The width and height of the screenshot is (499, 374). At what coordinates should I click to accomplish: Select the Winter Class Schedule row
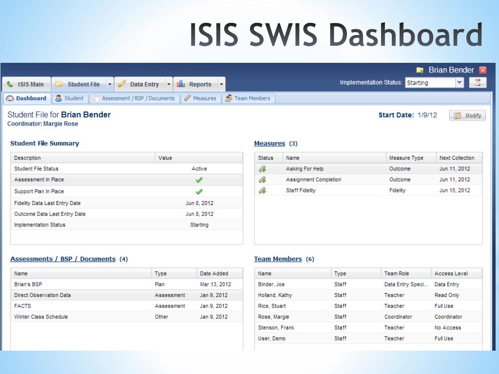coord(127,317)
